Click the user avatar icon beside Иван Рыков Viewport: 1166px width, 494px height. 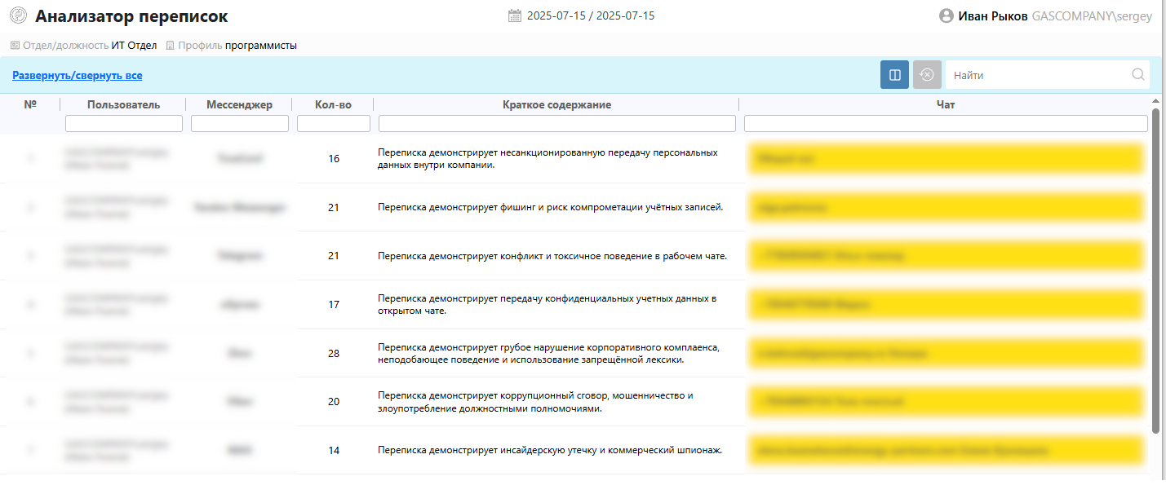pyautogui.click(x=946, y=15)
